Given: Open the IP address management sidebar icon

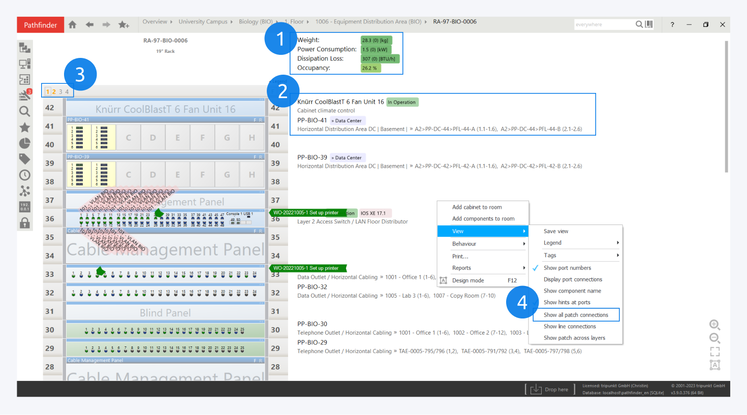Looking at the screenshot, I should click(24, 207).
